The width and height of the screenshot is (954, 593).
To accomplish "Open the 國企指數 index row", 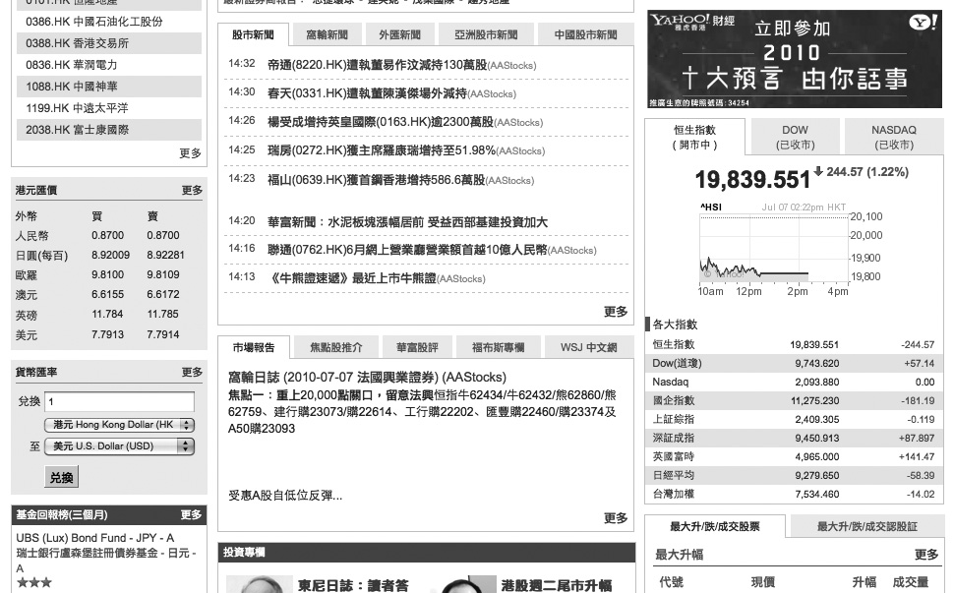I will 794,401.
